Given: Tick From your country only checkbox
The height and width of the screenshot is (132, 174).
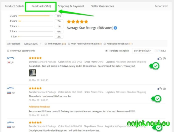Looking at the screenshot, I should (x=8, y=51).
